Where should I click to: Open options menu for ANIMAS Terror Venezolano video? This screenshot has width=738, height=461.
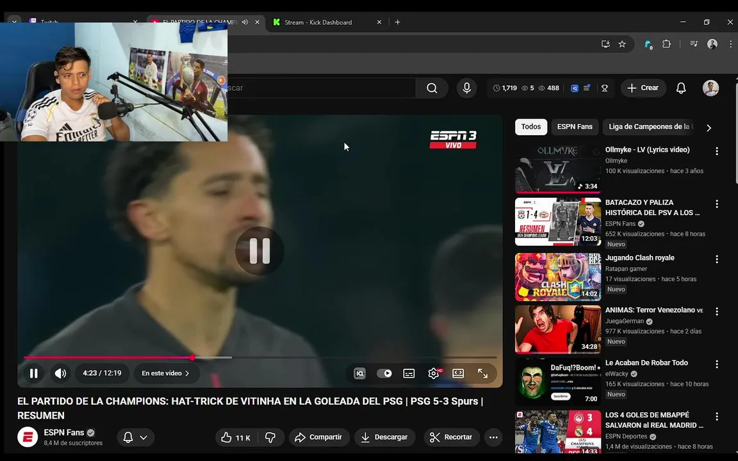coord(716,311)
